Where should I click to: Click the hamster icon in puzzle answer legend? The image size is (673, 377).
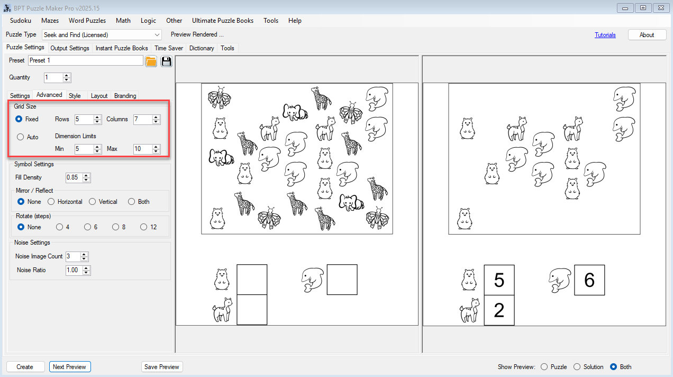(221, 279)
